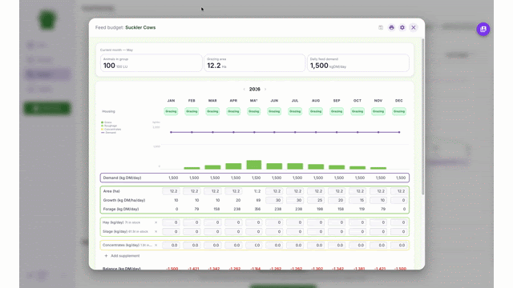
Task: Toggle December housing Grazing badge
Action: [399, 111]
